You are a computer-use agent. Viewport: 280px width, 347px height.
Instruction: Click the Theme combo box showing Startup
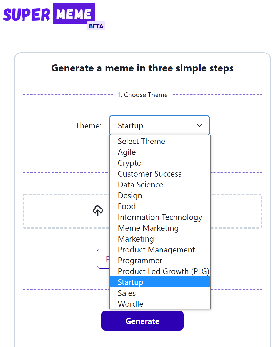pos(156,125)
